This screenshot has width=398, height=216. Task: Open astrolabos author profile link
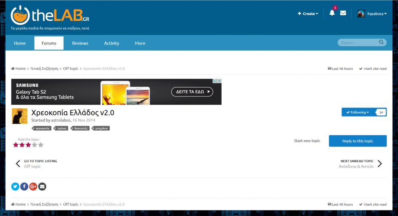tap(61, 120)
